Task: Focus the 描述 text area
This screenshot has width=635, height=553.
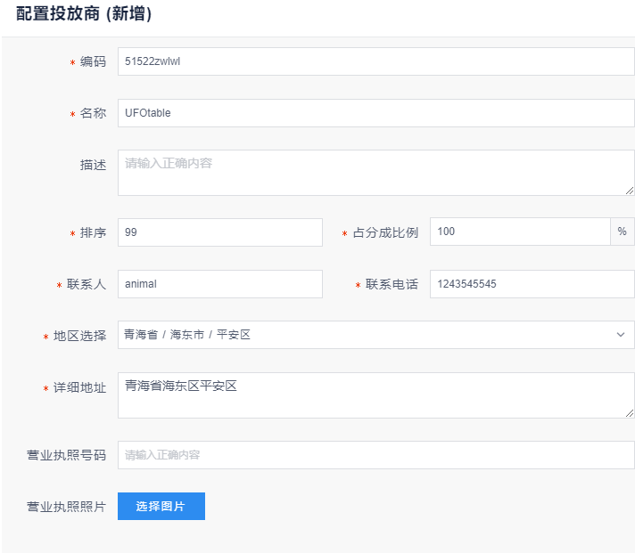Action: point(375,173)
